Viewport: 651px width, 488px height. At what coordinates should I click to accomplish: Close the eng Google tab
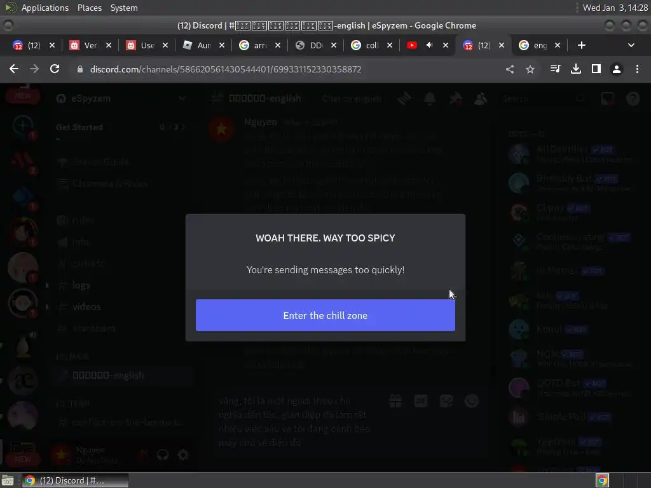558,45
